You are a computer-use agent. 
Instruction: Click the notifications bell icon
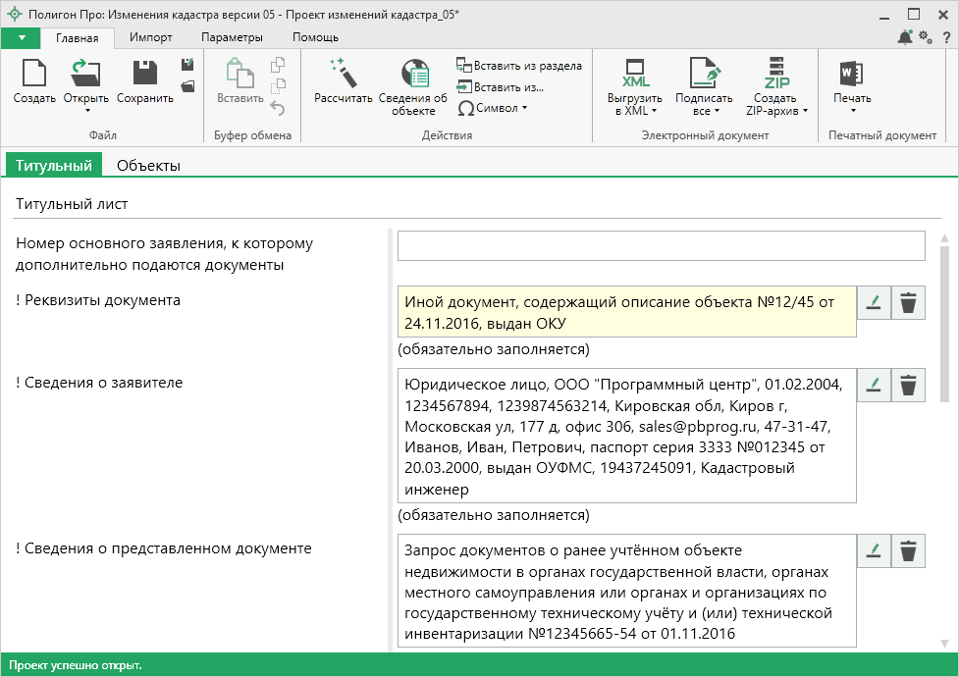click(904, 37)
